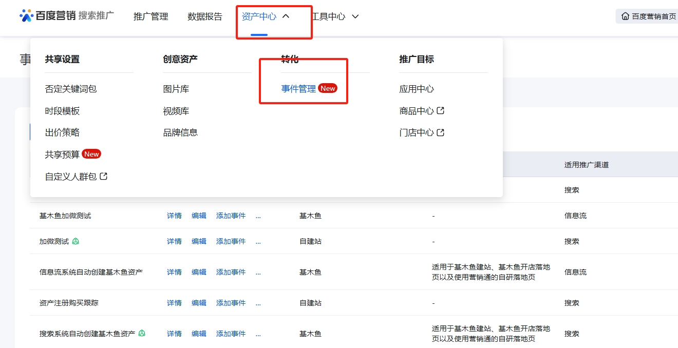The height and width of the screenshot is (348, 678).
Task: Click 详情 link for 加微测试 row
Action: click(174, 241)
